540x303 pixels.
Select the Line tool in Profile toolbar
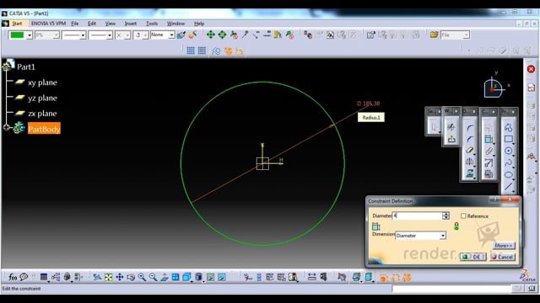508,187
